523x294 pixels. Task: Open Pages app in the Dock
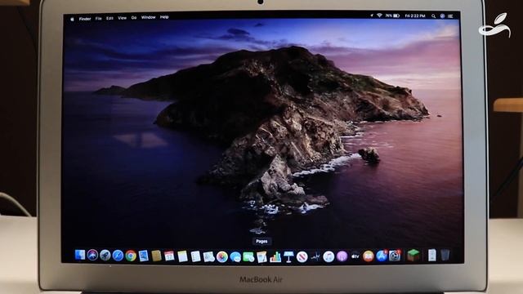click(261, 257)
